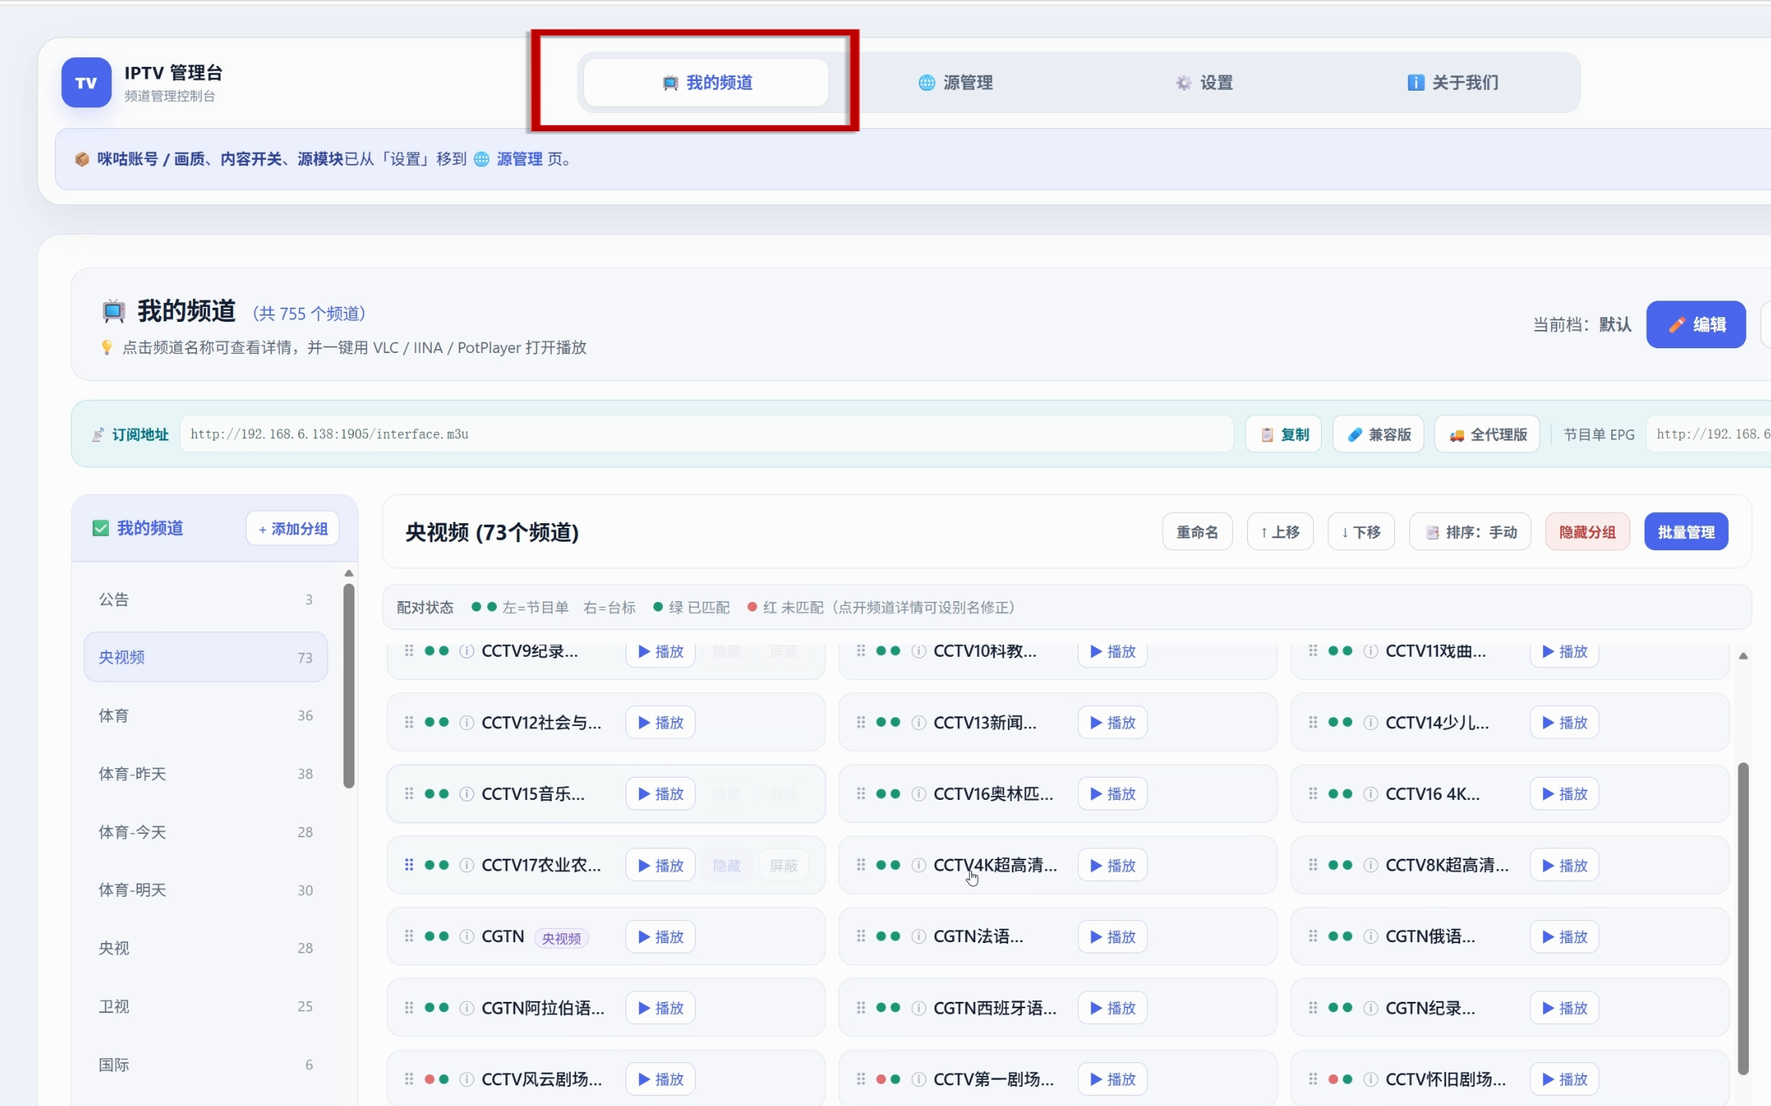1771x1106 pixels.
Task: Click the drag handle for CCTV第一剧场
Action: coord(861,1079)
